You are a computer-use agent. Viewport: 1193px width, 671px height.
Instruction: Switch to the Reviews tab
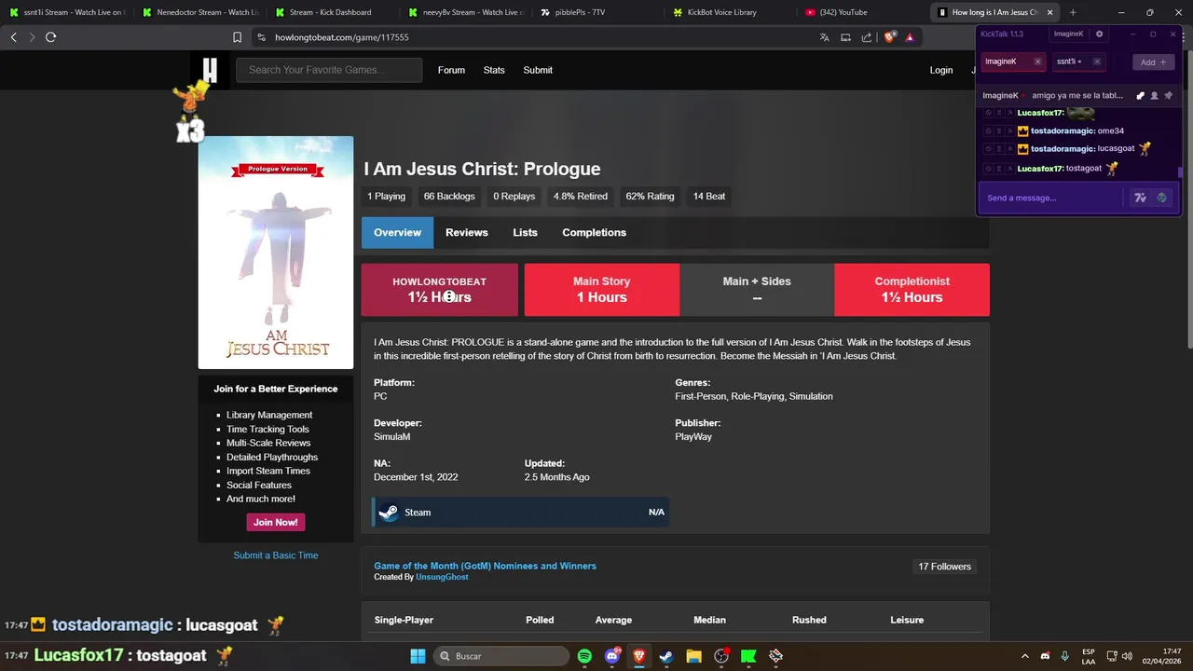[x=466, y=232]
